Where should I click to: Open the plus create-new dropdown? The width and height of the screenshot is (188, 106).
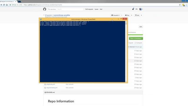[137, 9]
